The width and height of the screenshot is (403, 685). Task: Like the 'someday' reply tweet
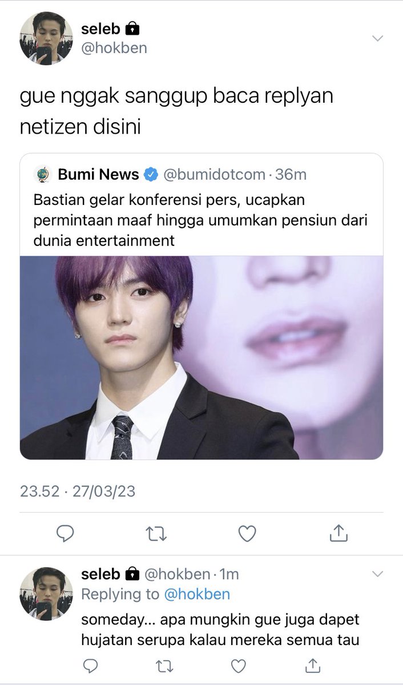[x=239, y=666]
